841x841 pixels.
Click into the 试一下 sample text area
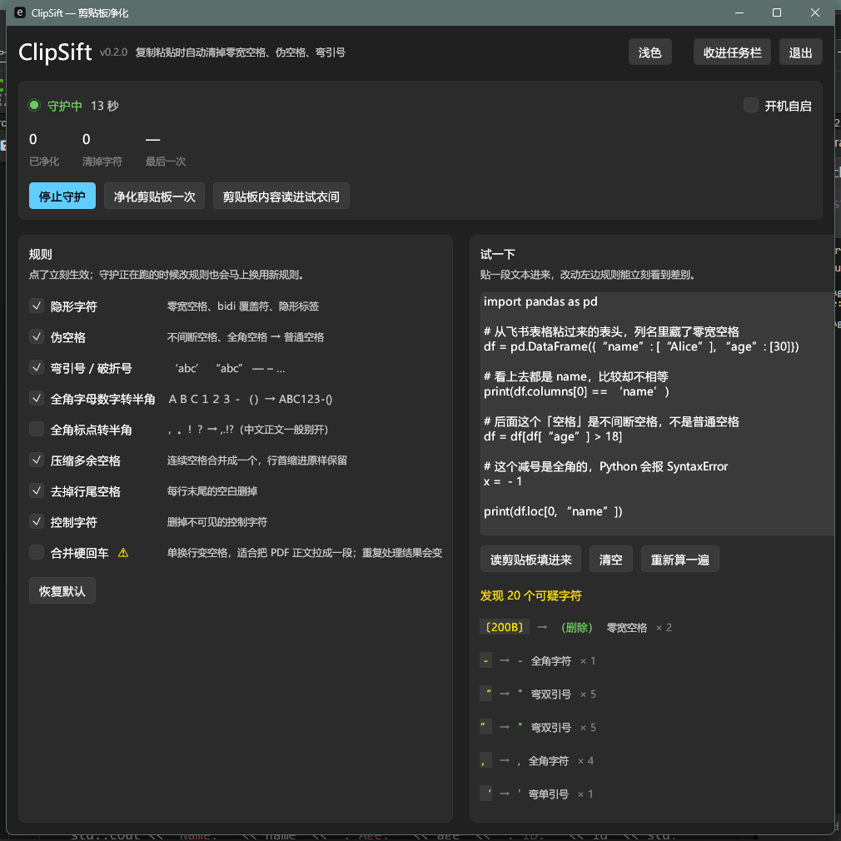659,414
